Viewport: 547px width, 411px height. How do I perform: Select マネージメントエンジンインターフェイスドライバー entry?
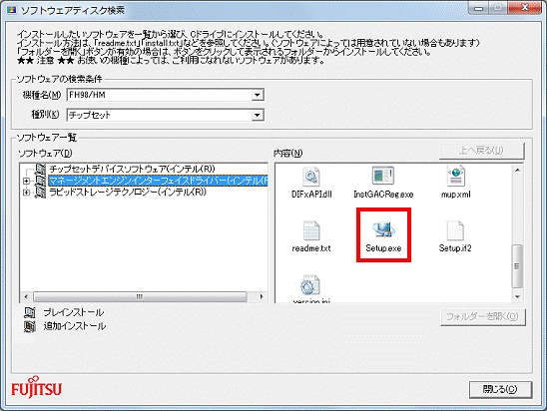(x=158, y=181)
